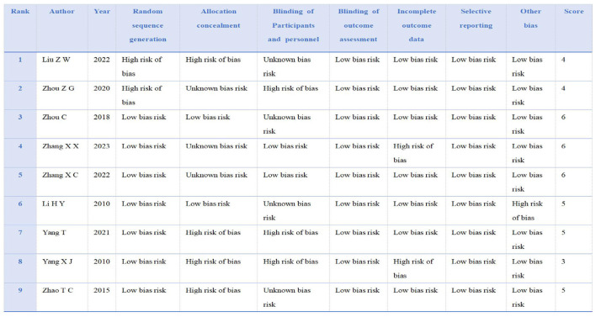Click author cell 'Zhang X X'
Screen dimensions: 596x317
(x=61, y=146)
